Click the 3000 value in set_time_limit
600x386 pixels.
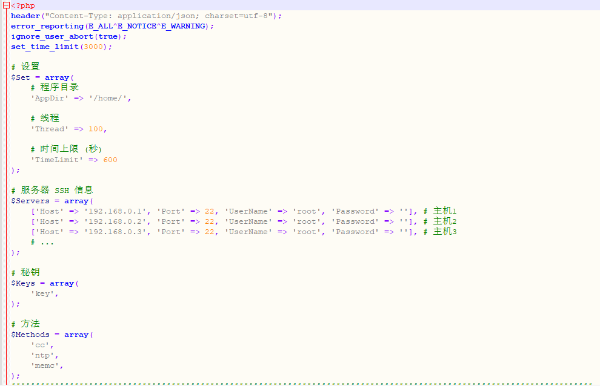tap(93, 47)
